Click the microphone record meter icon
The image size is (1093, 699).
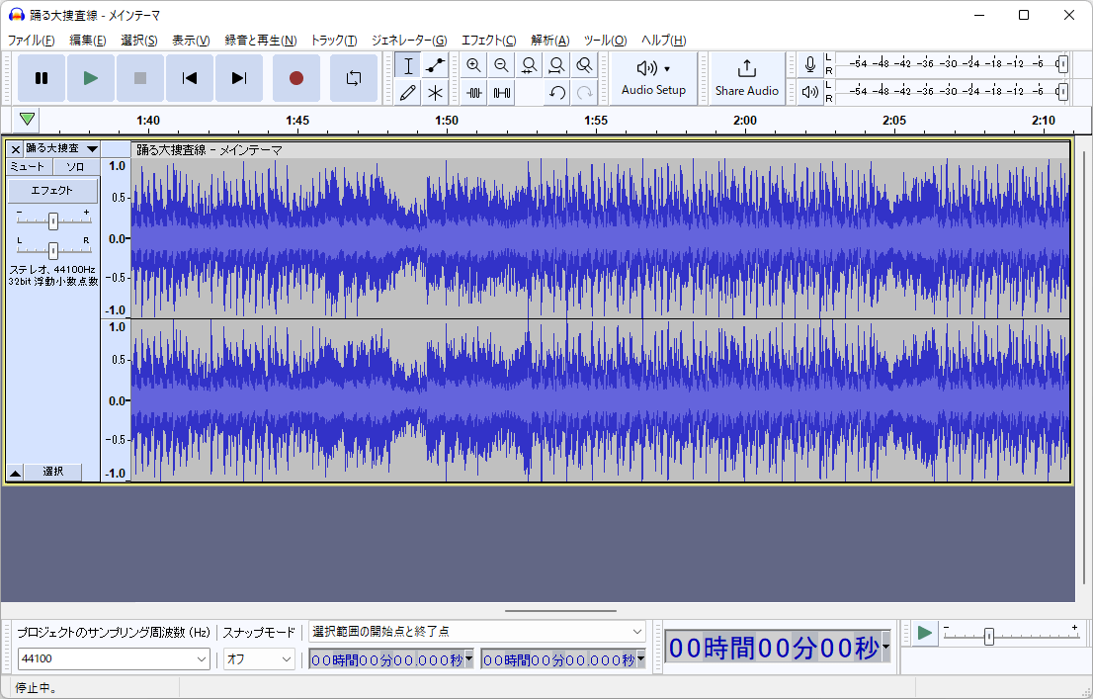coord(810,65)
